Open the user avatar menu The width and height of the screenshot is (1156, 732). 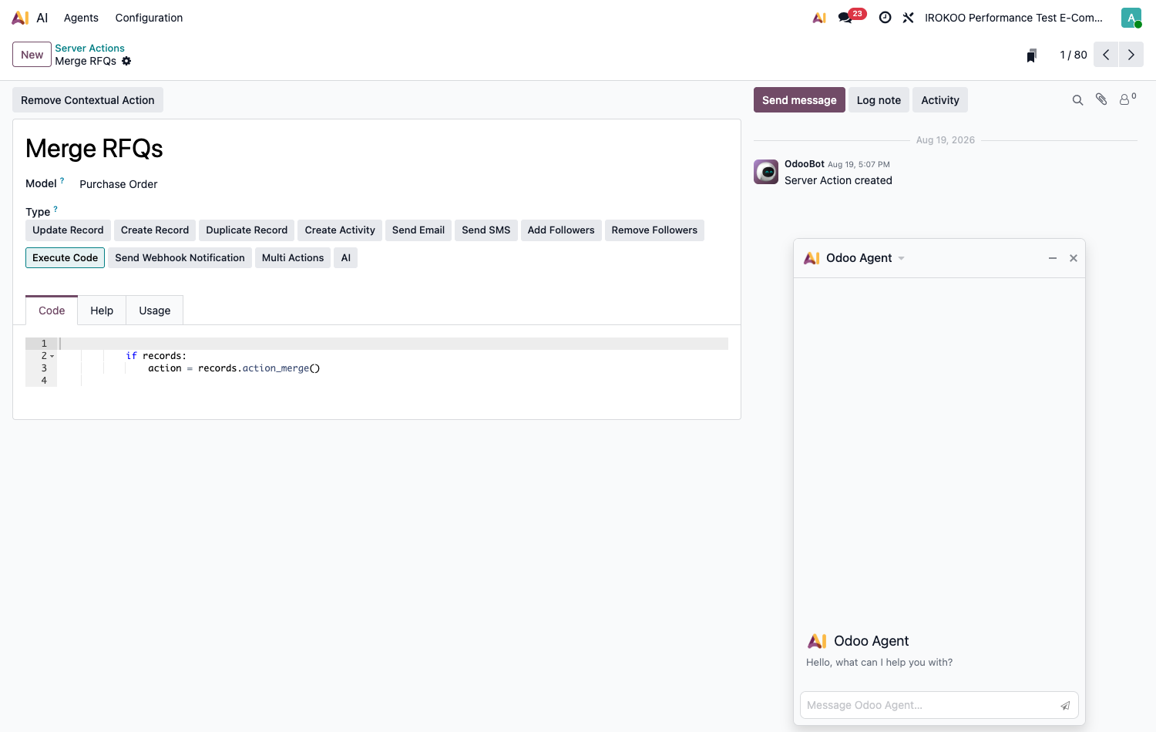pos(1131,18)
